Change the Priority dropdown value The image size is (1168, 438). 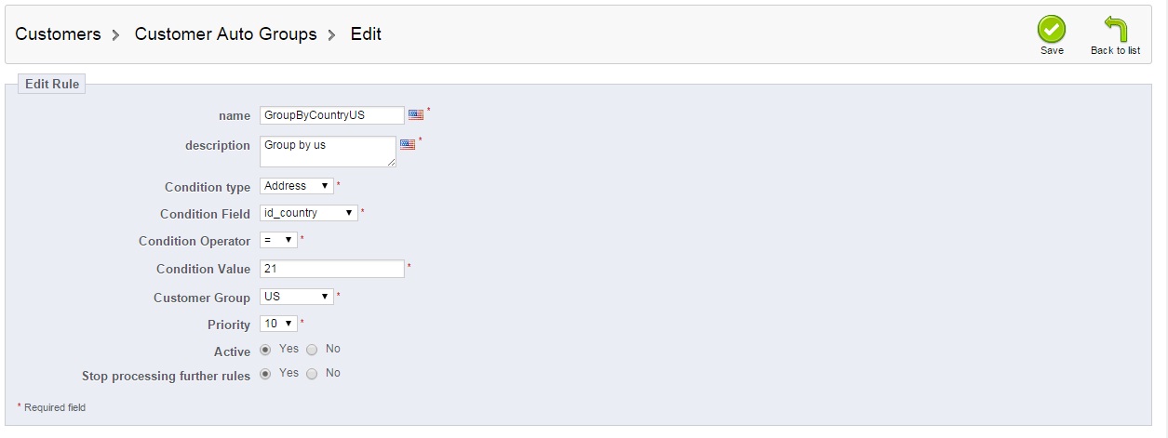click(277, 324)
